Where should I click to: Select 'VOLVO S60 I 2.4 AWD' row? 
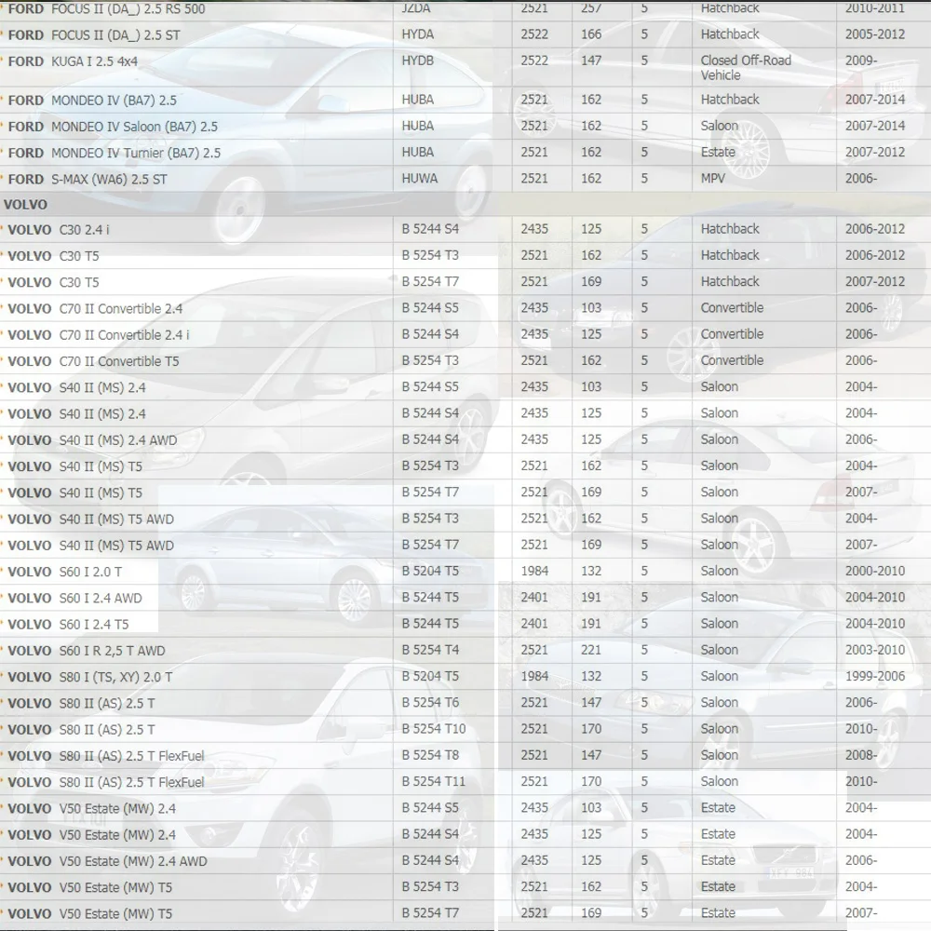click(74, 598)
